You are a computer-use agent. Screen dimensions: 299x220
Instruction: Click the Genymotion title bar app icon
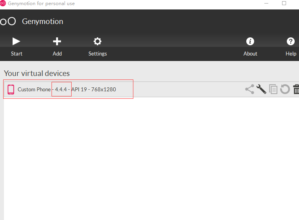(3, 4)
